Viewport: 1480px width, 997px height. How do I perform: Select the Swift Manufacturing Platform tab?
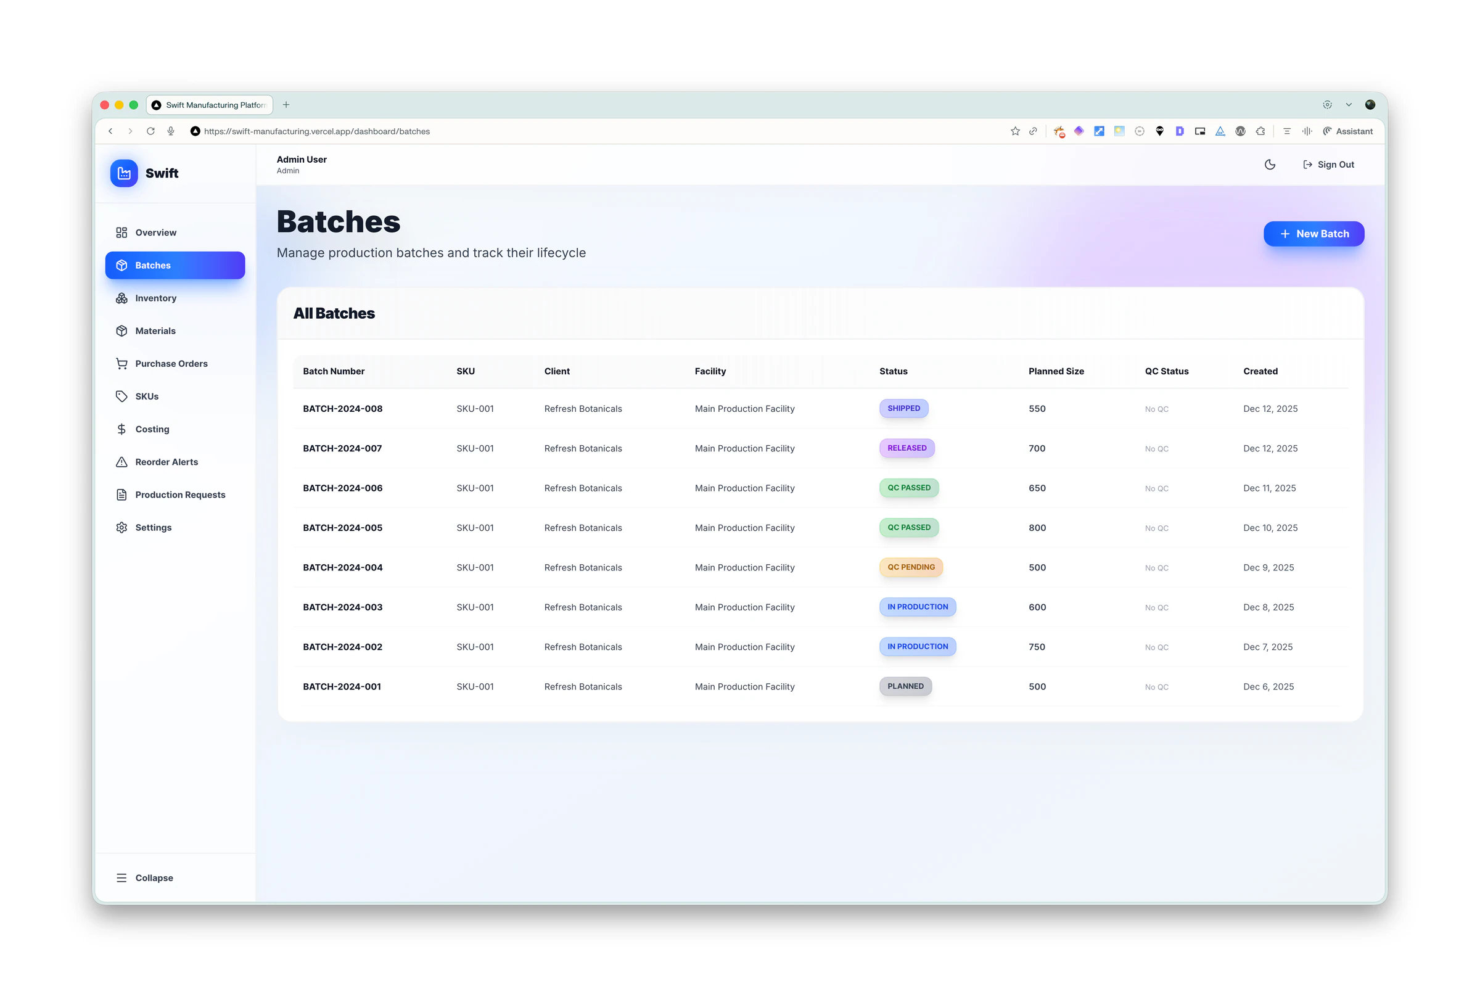(210, 105)
